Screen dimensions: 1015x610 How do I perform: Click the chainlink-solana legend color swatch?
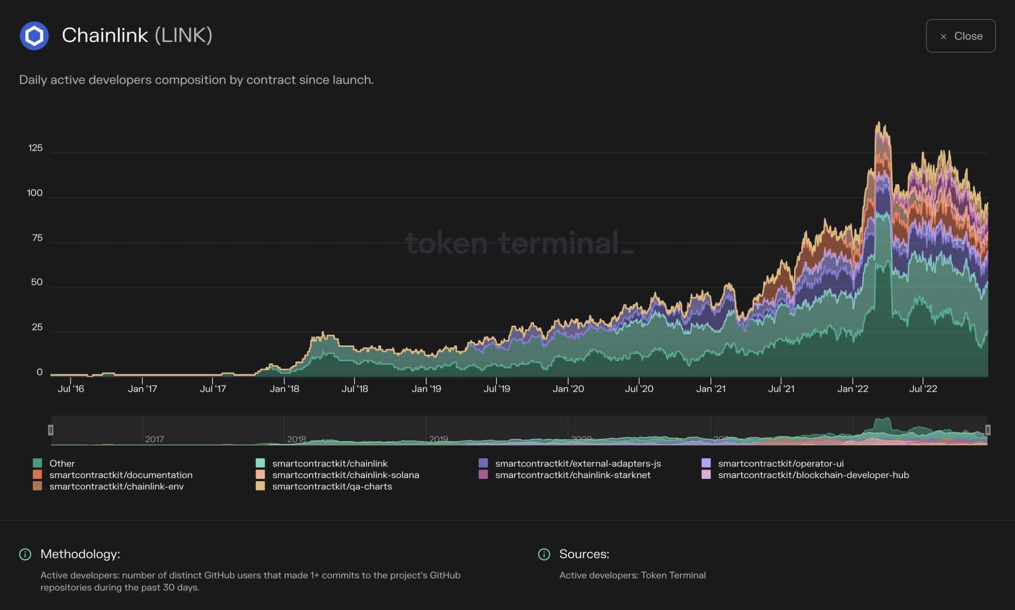[x=260, y=475]
